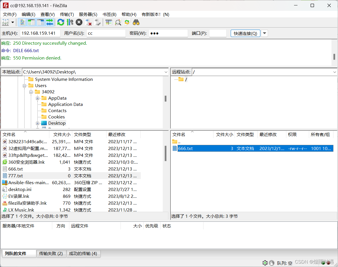This screenshot has width=338, height=267.
Task: Select remote file 666.txt
Action: click(x=253, y=149)
